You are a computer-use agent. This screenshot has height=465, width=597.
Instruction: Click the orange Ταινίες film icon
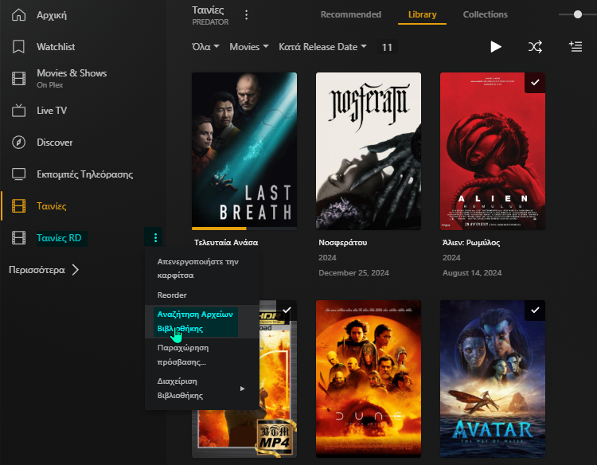tap(18, 206)
